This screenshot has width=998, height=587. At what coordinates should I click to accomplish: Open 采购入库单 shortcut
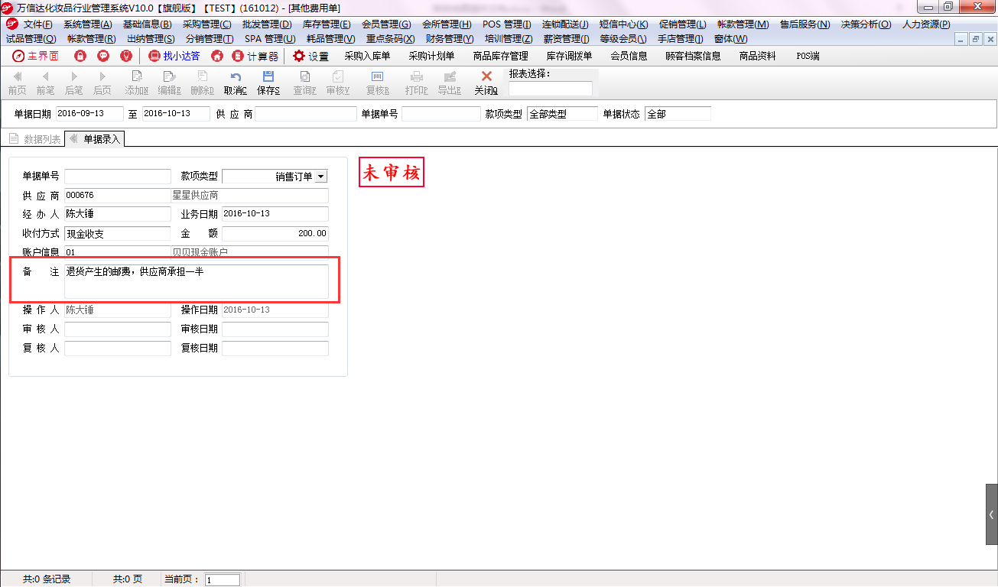tap(367, 56)
